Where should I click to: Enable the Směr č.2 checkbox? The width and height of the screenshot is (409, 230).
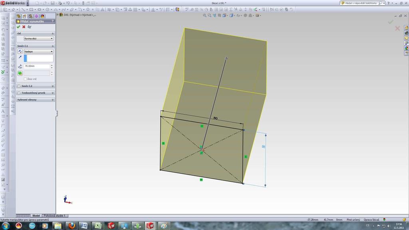[19, 86]
